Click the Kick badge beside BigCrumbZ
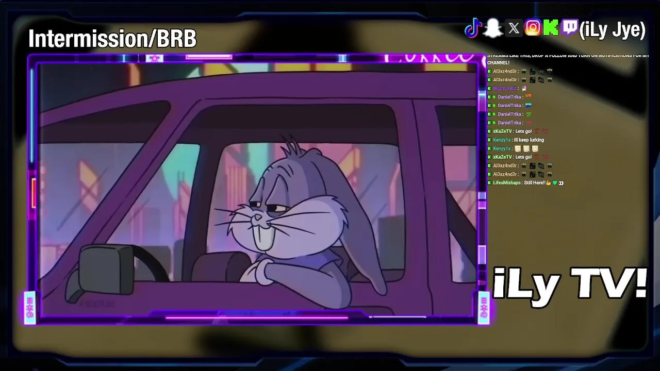 (489, 89)
